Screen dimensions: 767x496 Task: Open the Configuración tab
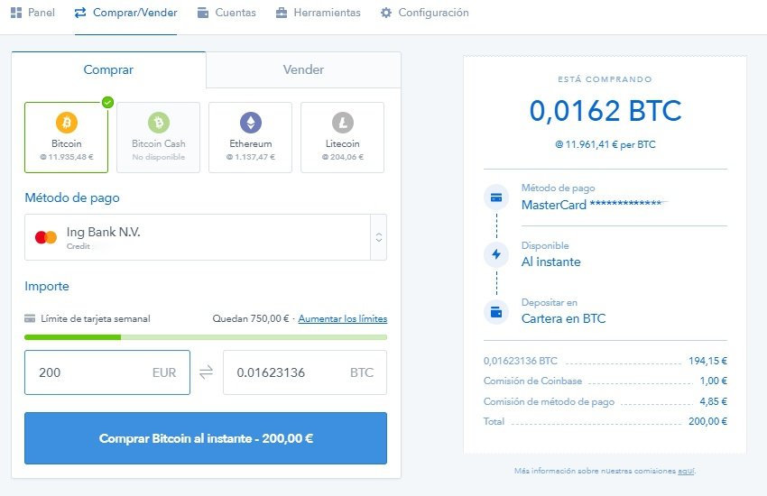(425, 13)
